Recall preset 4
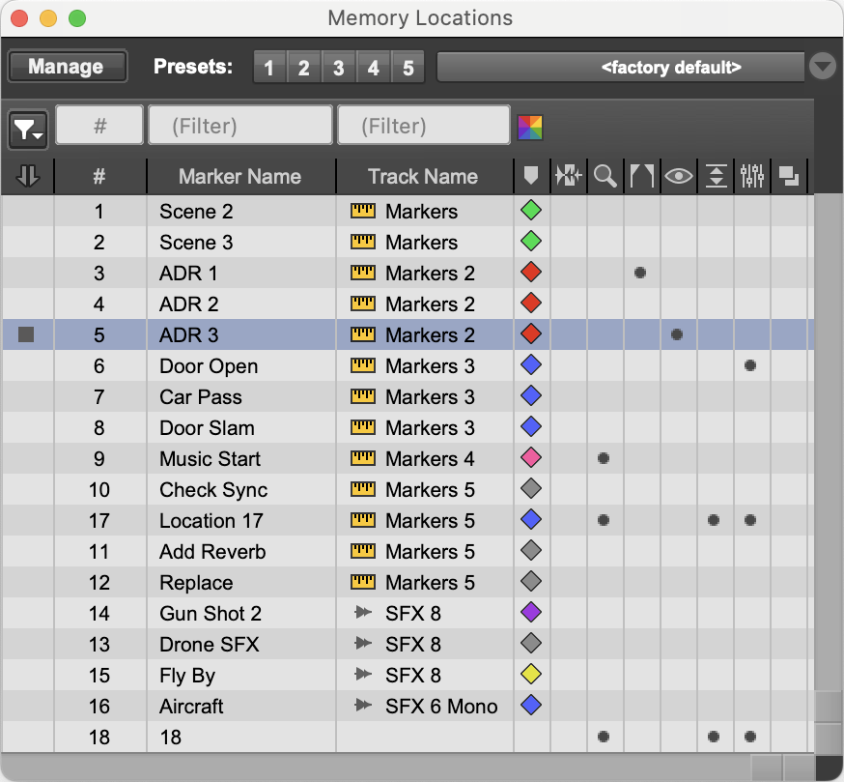This screenshot has width=844, height=782. (373, 68)
